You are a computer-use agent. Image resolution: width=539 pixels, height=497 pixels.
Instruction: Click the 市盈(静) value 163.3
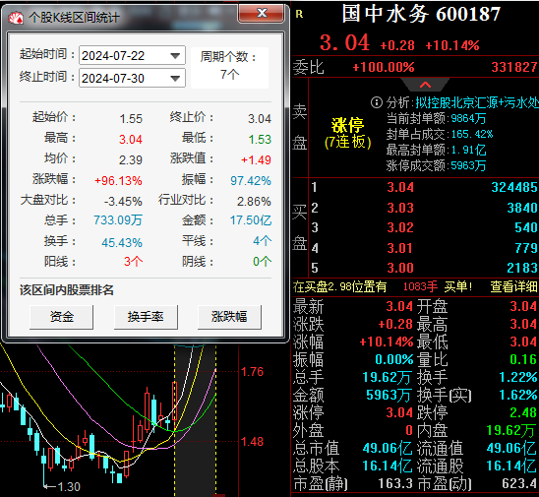click(395, 483)
